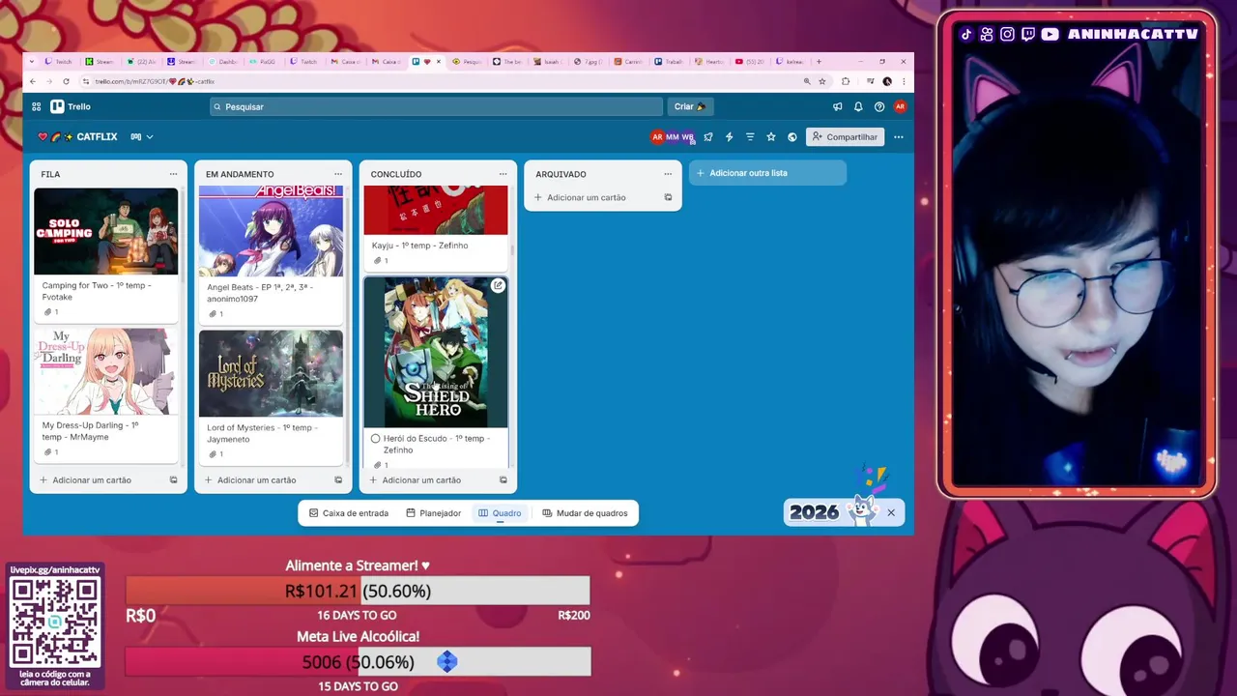
Task: Add a card to EM ANDAMENTO list
Action: (x=257, y=479)
